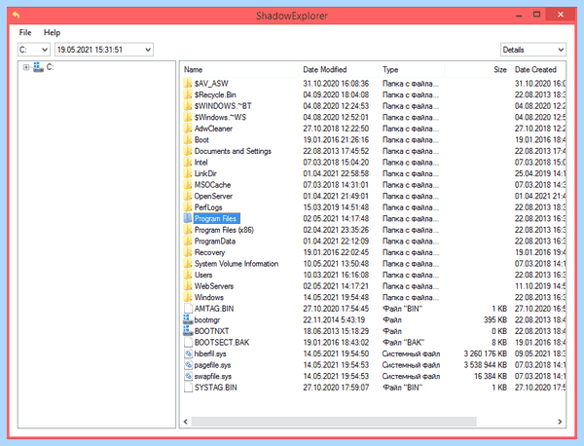The image size is (584, 446).
Task: Open the C: drive selector dropdown
Action: [x=33, y=50]
